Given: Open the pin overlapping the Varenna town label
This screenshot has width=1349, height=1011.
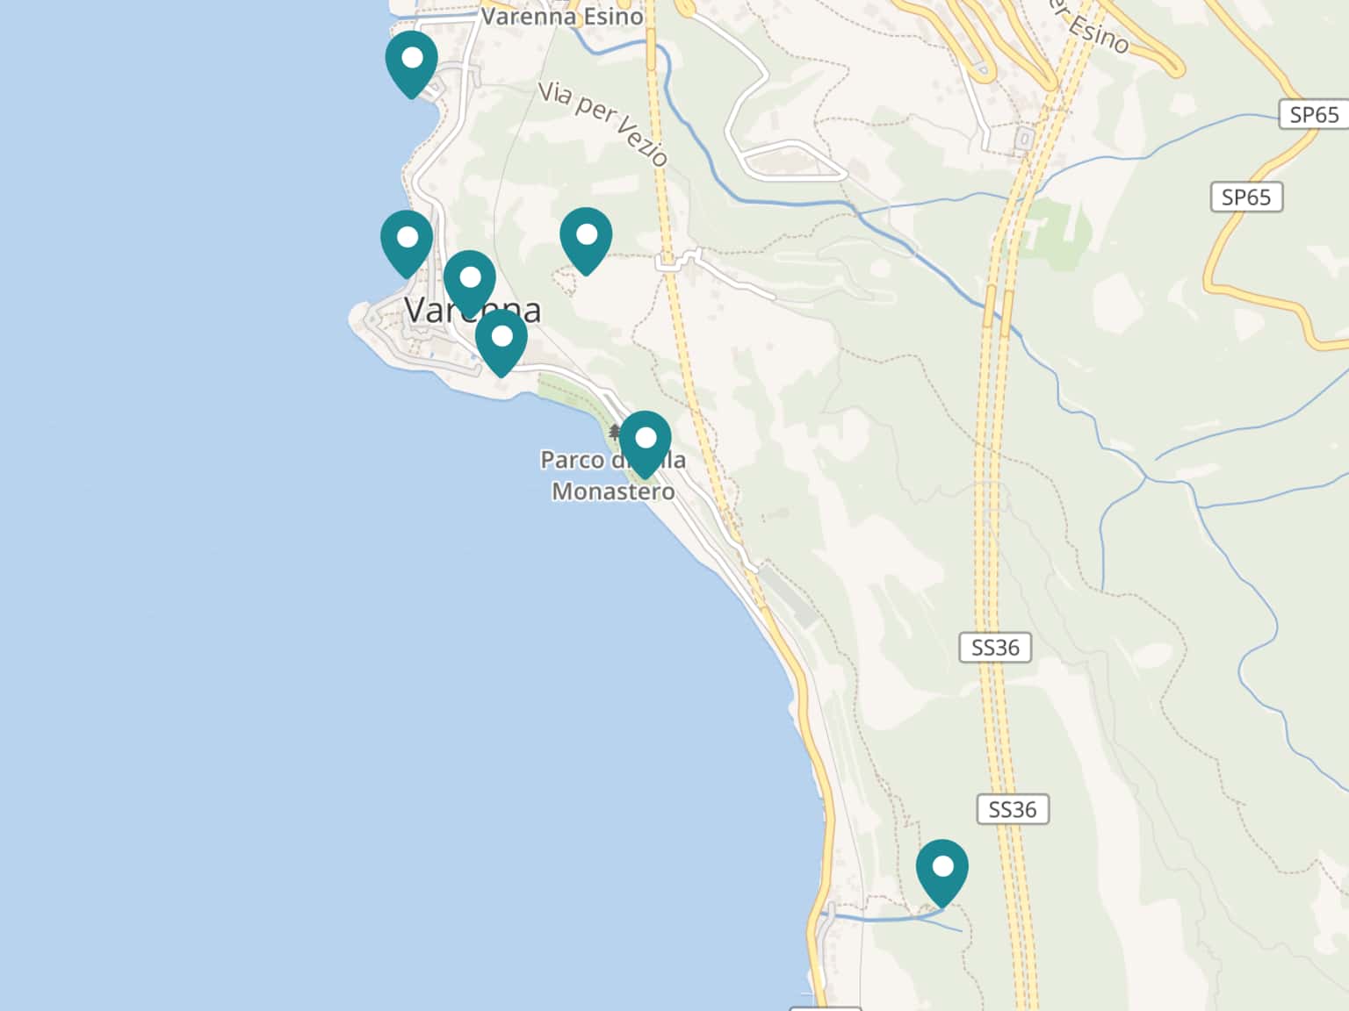Looking at the screenshot, I should click(x=470, y=283).
